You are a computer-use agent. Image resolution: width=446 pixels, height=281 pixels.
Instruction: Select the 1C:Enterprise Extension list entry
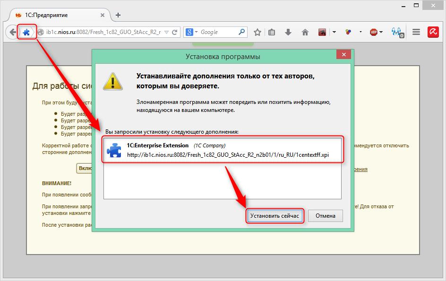223,150
